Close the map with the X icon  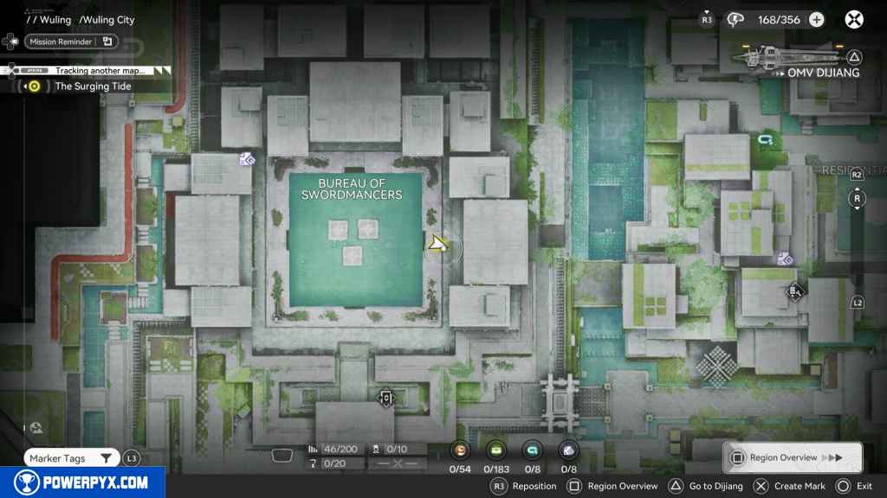[855, 20]
